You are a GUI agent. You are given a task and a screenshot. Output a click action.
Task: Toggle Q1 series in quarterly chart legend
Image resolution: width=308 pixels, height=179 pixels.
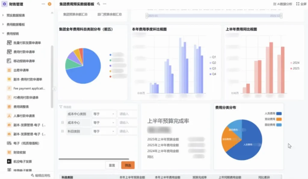(x=212, y=57)
